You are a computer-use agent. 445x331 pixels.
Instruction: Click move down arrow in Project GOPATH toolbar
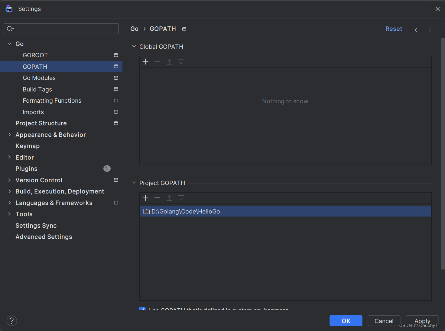[x=181, y=198]
